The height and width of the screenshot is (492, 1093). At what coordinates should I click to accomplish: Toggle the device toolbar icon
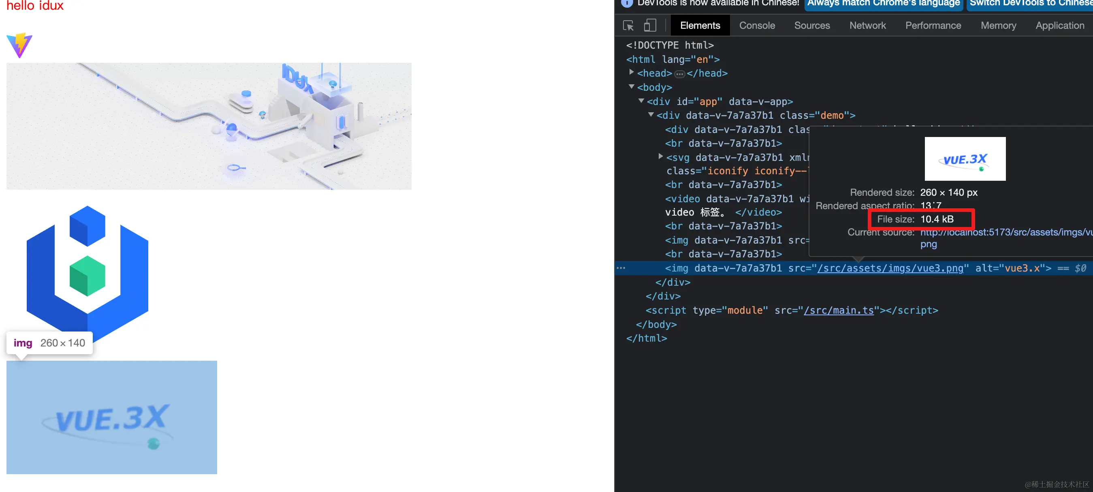[650, 26]
